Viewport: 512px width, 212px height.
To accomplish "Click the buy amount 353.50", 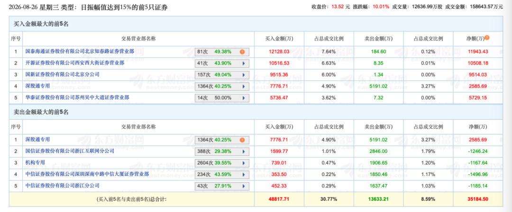I will tap(279, 175).
